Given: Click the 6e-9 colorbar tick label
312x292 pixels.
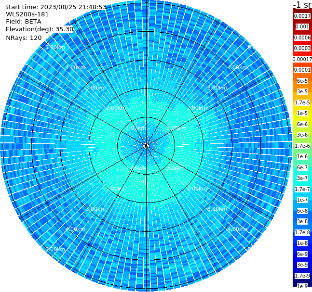Looking at the screenshot, I should pos(302,254).
